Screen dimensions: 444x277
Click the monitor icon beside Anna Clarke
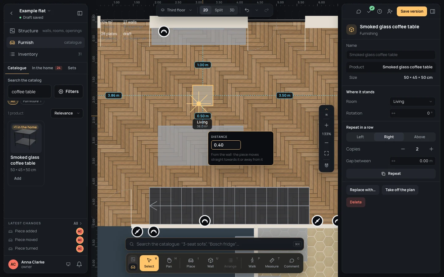tap(68, 264)
